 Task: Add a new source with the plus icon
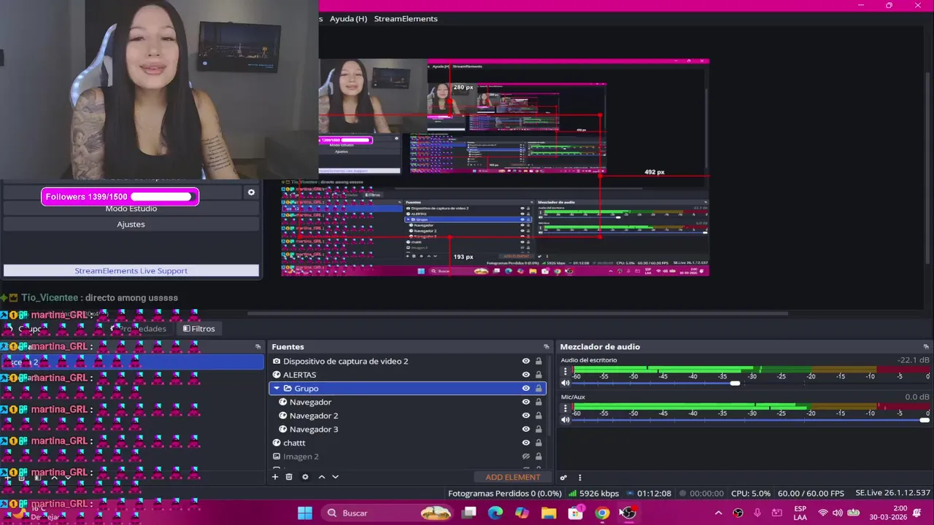tap(275, 477)
